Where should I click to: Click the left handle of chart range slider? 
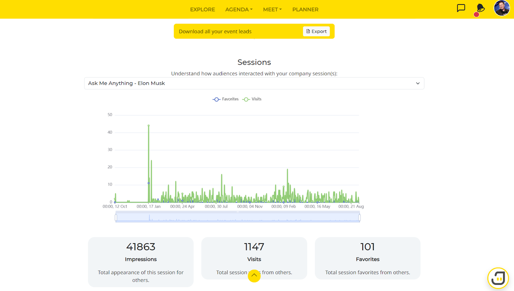[x=116, y=218]
